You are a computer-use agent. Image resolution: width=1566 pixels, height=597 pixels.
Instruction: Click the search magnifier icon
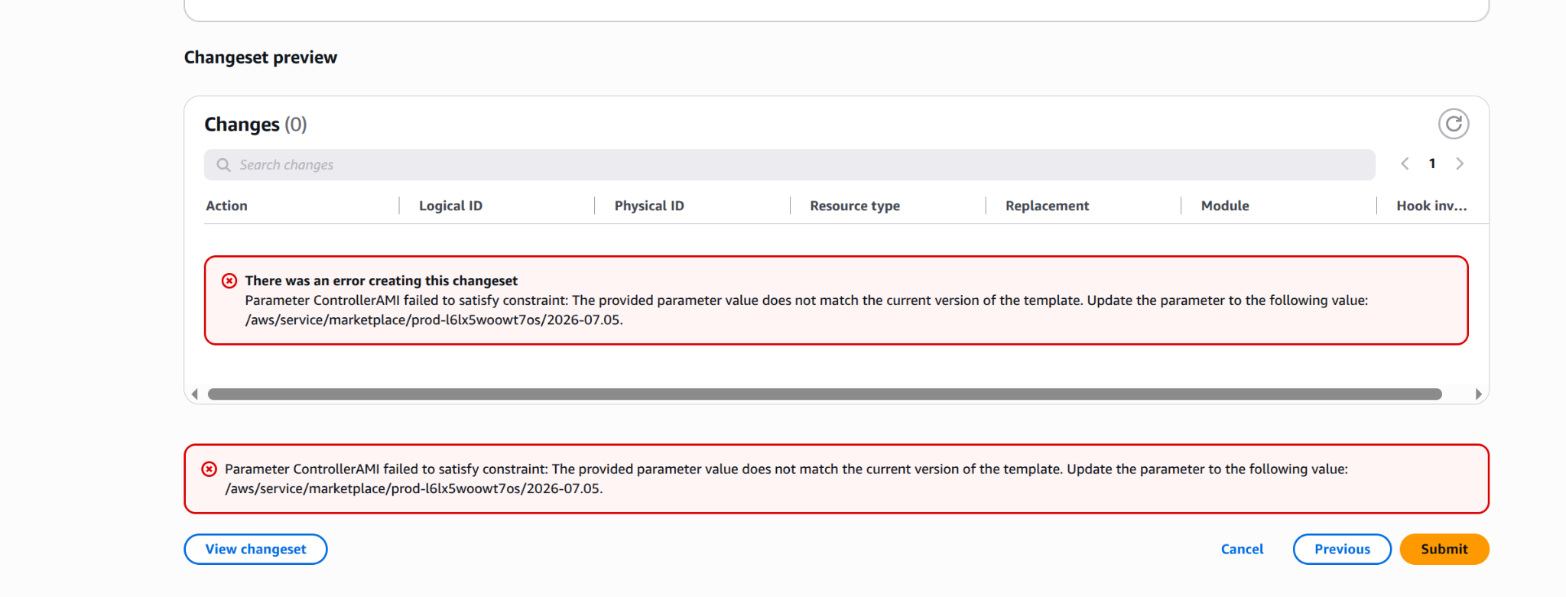(223, 165)
